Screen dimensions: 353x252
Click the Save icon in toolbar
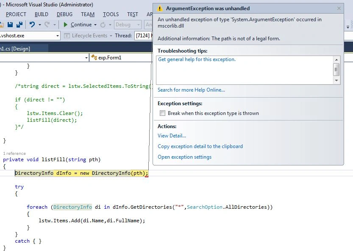pyautogui.click(x=10, y=25)
